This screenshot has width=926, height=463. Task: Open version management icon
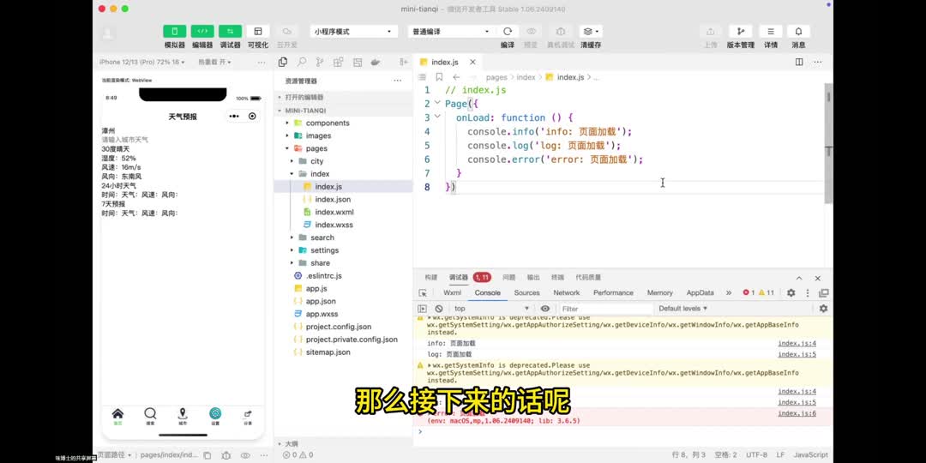click(740, 32)
